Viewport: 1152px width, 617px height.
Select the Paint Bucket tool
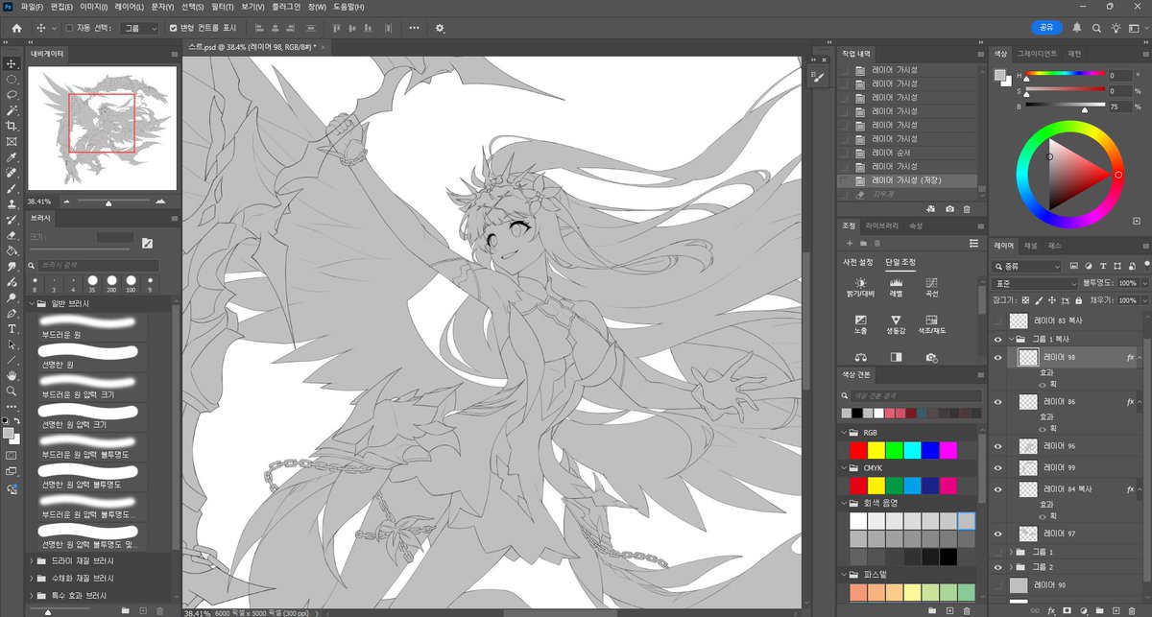pos(12,250)
